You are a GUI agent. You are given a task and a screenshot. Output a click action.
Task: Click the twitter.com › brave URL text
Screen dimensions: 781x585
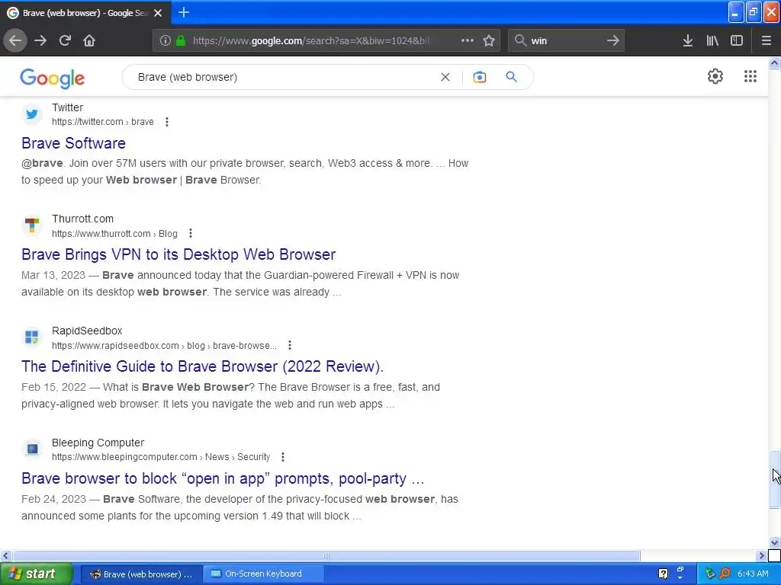pos(103,122)
